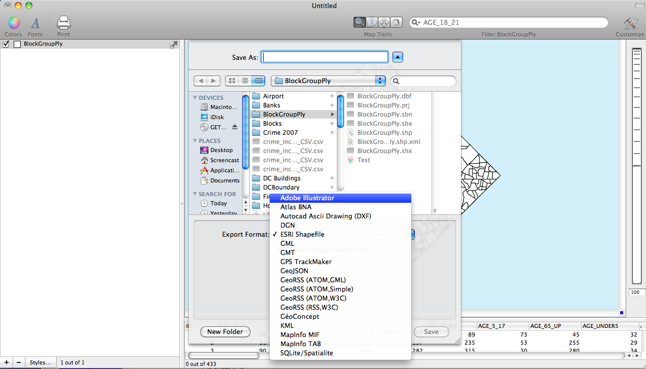Collapse the DEVICES sidebar section
This screenshot has width=646, height=369.
click(195, 98)
